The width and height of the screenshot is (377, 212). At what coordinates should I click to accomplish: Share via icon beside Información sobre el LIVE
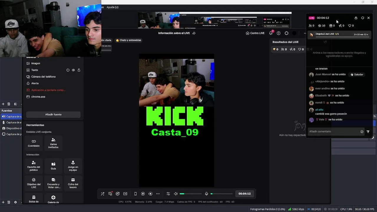click(x=194, y=33)
